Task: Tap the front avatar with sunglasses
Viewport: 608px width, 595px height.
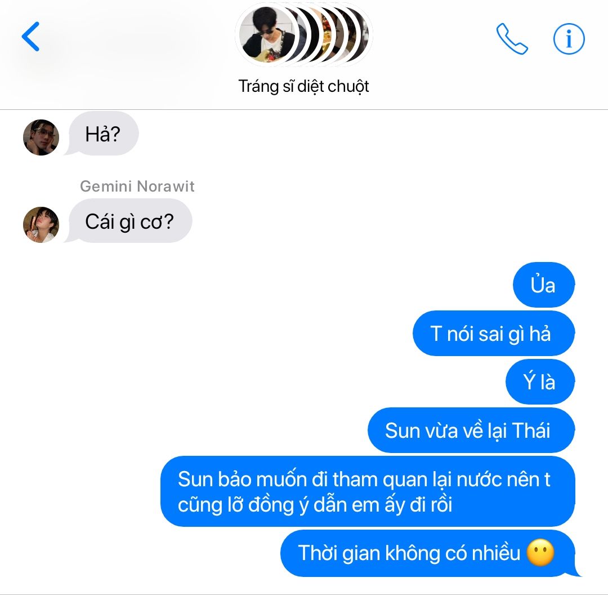Action: click(x=266, y=34)
